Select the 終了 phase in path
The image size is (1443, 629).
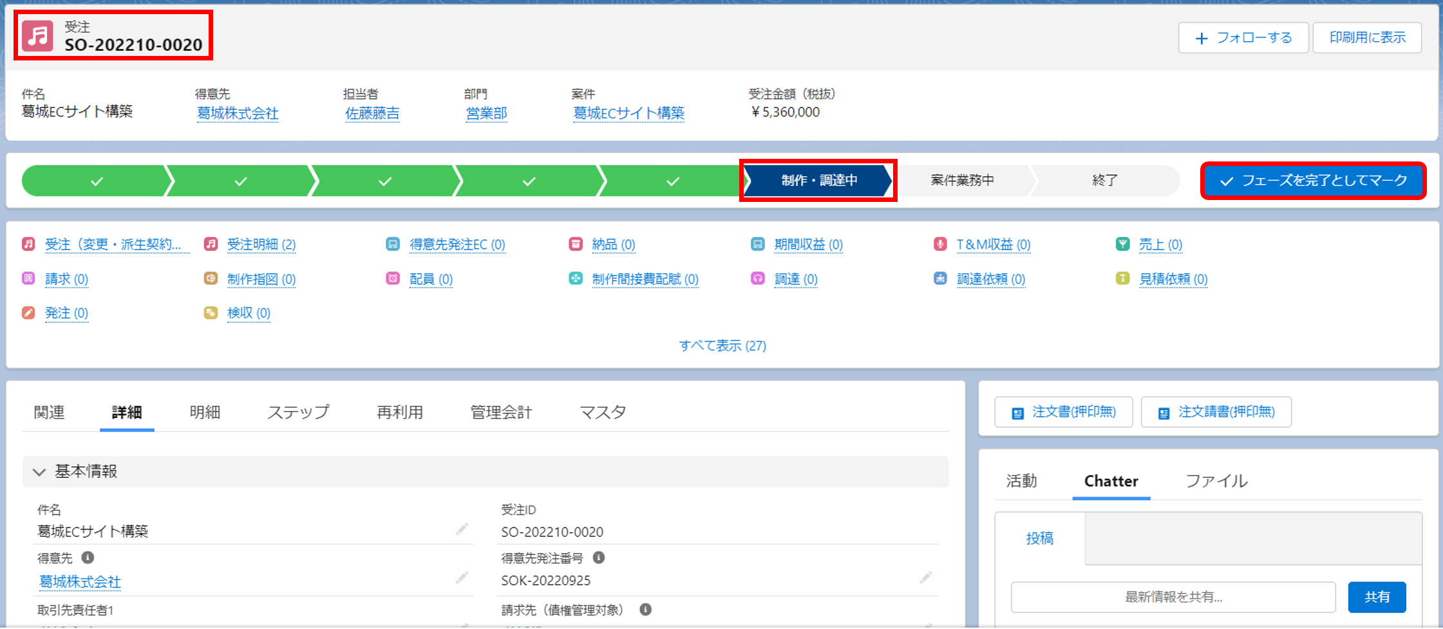[x=1104, y=181]
